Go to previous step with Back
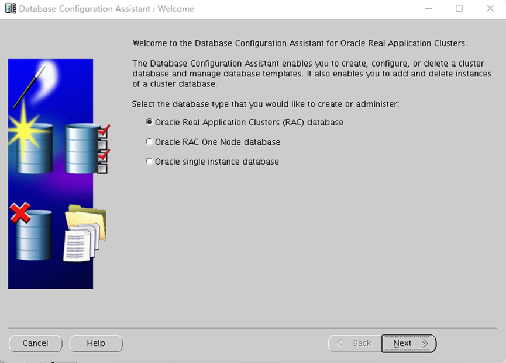The image size is (506, 363). point(355,343)
